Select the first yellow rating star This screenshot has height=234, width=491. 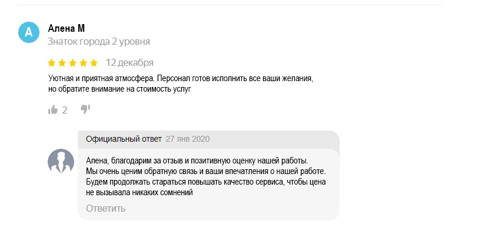pyautogui.click(x=51, y=63)
